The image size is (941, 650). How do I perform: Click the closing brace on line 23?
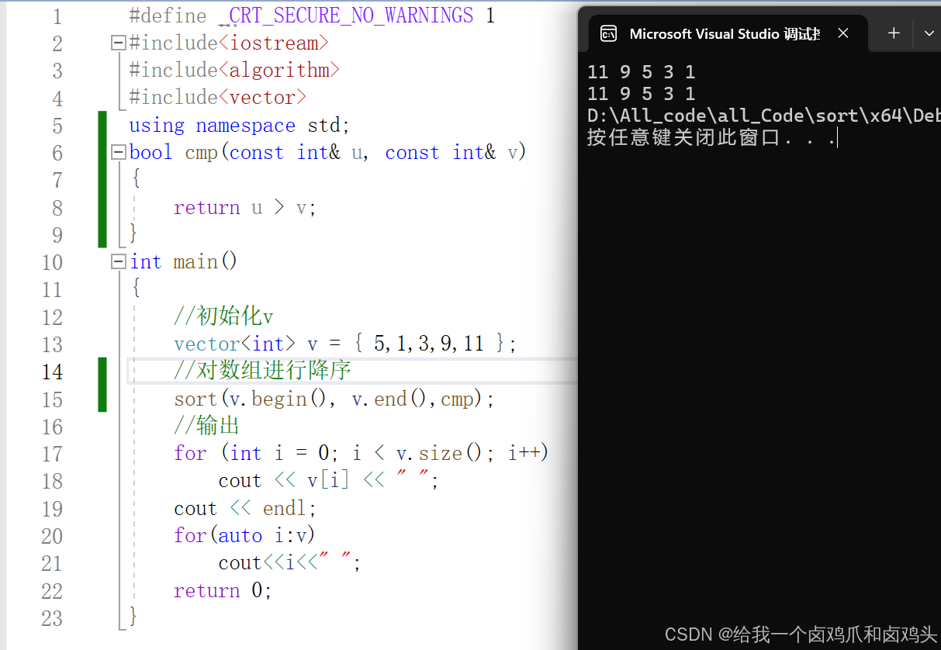(133, 617)
